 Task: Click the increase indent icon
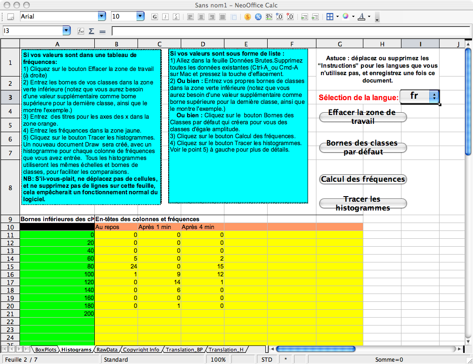(315, 17)
